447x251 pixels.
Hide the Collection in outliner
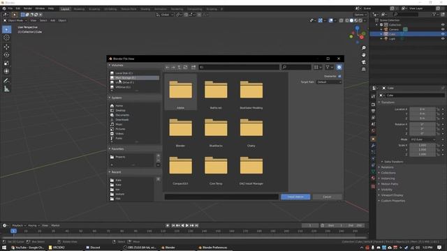[x=443, y=25]
